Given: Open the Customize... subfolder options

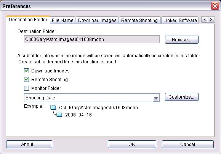Looking at the screenshot, I should point(182,97).
